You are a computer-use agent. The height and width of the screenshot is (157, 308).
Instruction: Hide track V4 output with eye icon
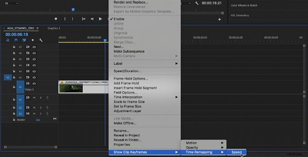click(x=34, y=65)
